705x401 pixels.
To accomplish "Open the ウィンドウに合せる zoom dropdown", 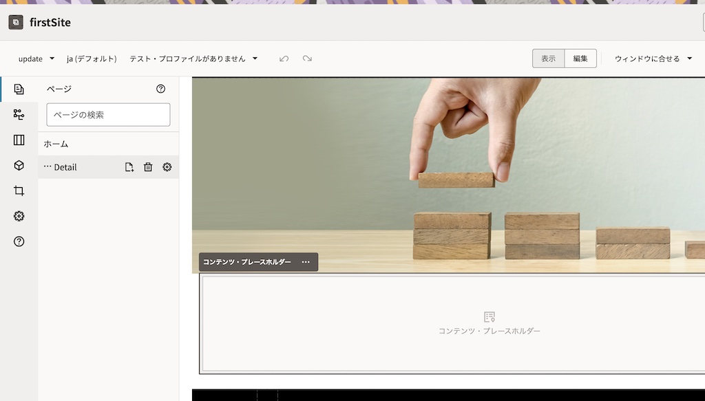I will 653,58.
